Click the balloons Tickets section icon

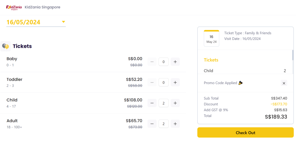(5, 46)
